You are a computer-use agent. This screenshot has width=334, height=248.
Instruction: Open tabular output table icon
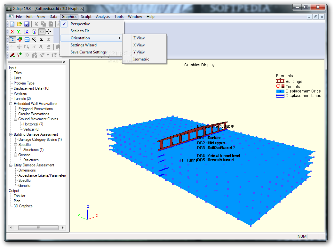27,39
